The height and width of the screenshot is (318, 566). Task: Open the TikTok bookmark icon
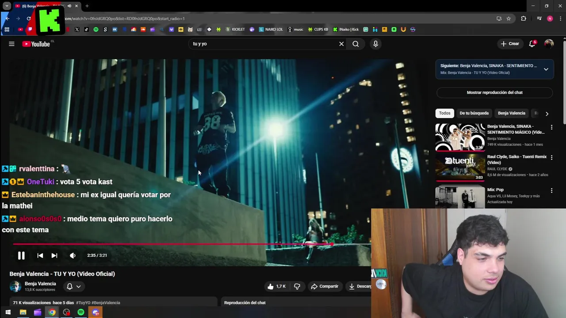86,30
